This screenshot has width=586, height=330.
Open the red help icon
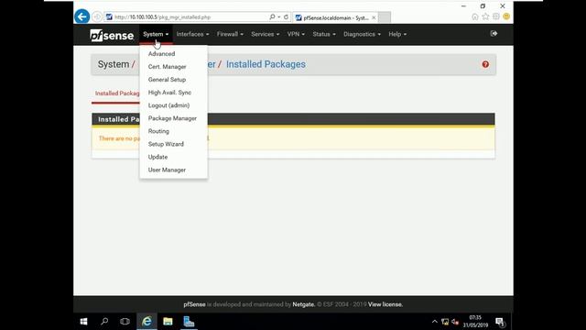[485, 64]
